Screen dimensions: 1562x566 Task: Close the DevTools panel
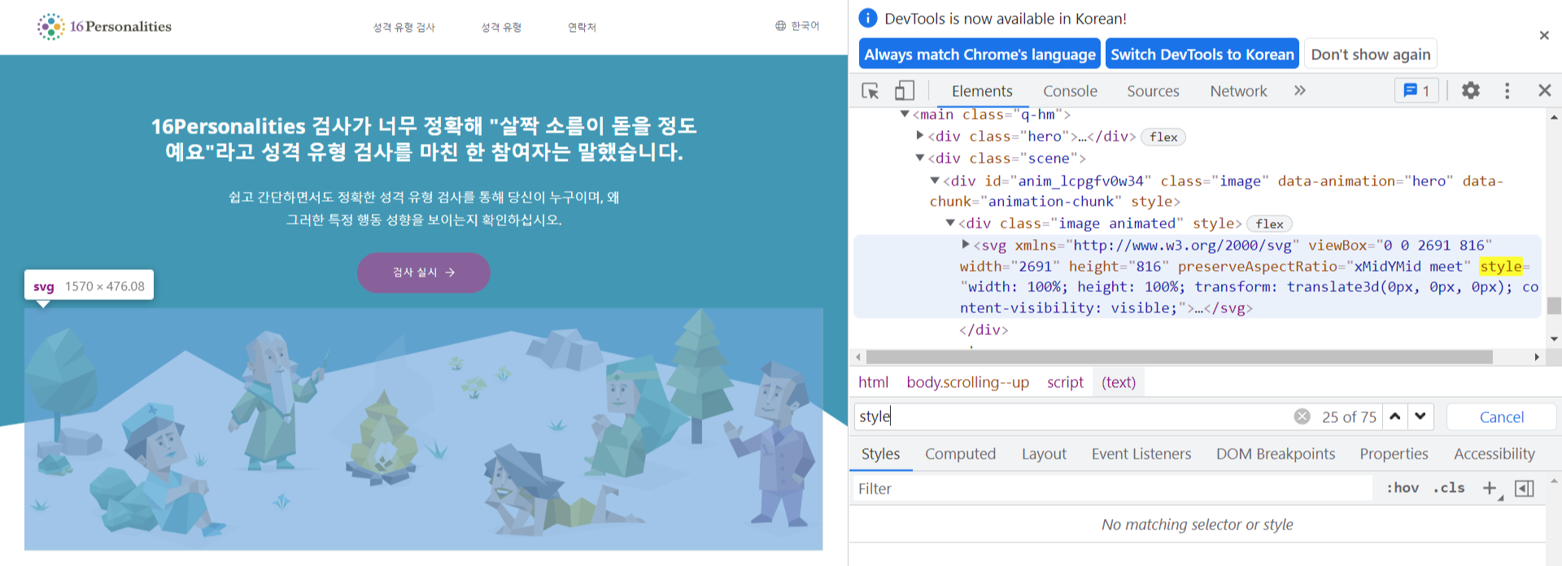pos(1545,90)
